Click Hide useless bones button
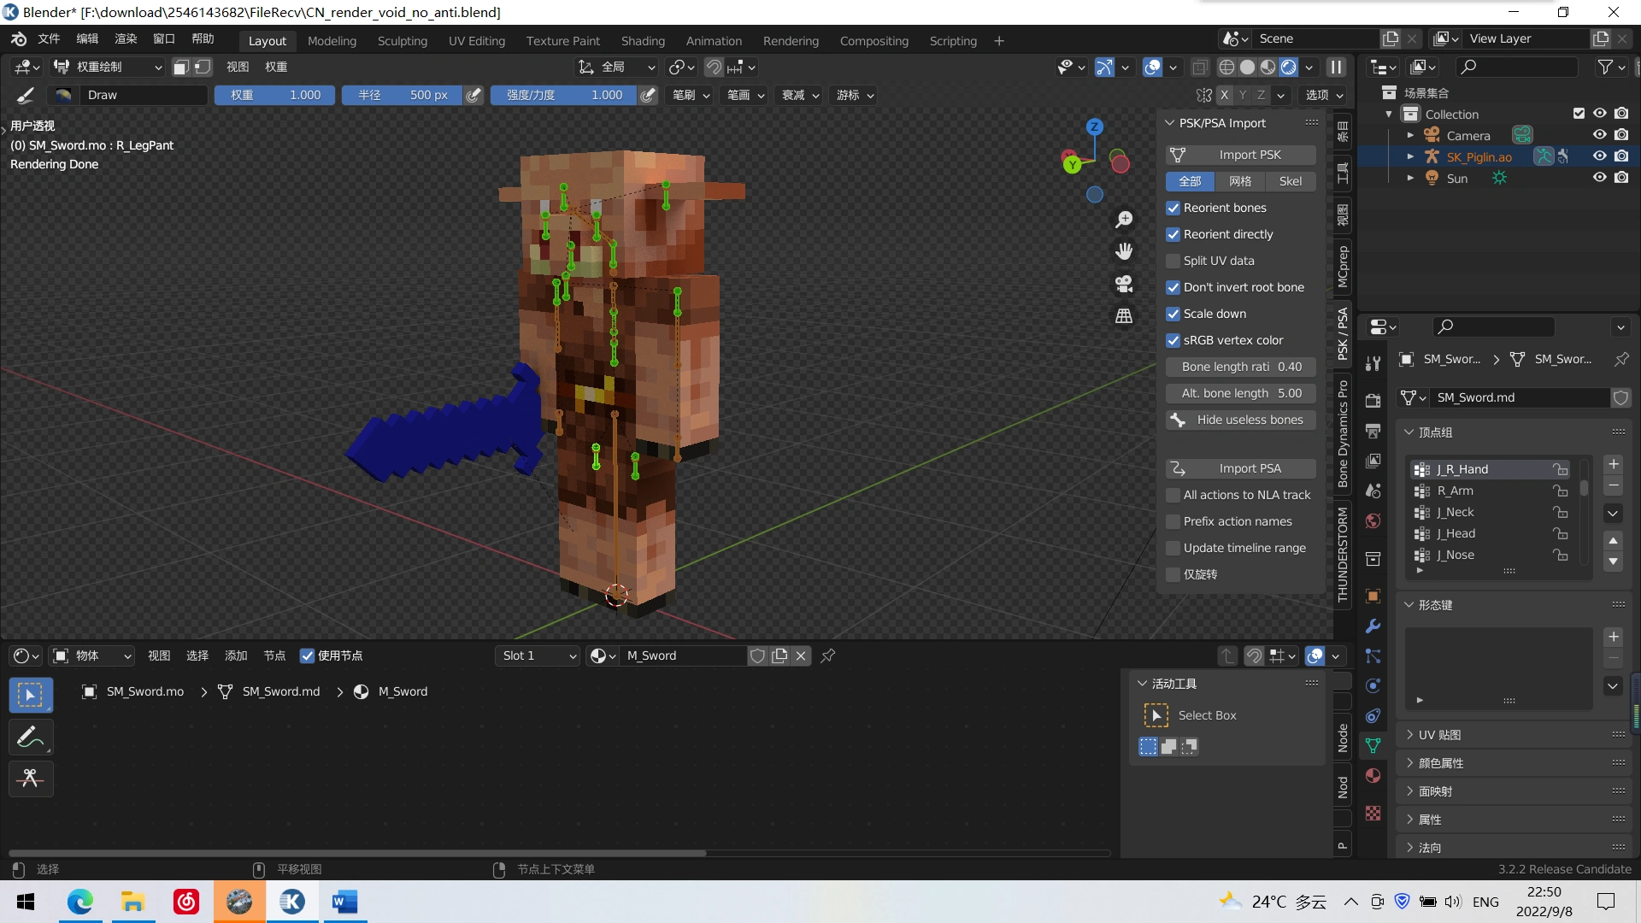Image resolution: width=1641 pixels, height=923 pixels. pyautogui.click(x=1241, y=420)
